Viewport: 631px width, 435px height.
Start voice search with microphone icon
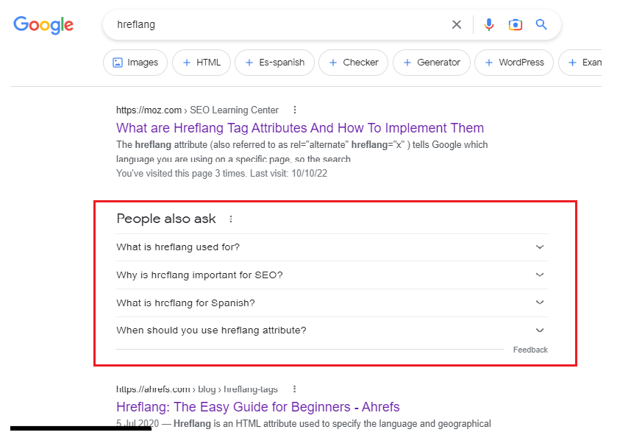(489, 24)
